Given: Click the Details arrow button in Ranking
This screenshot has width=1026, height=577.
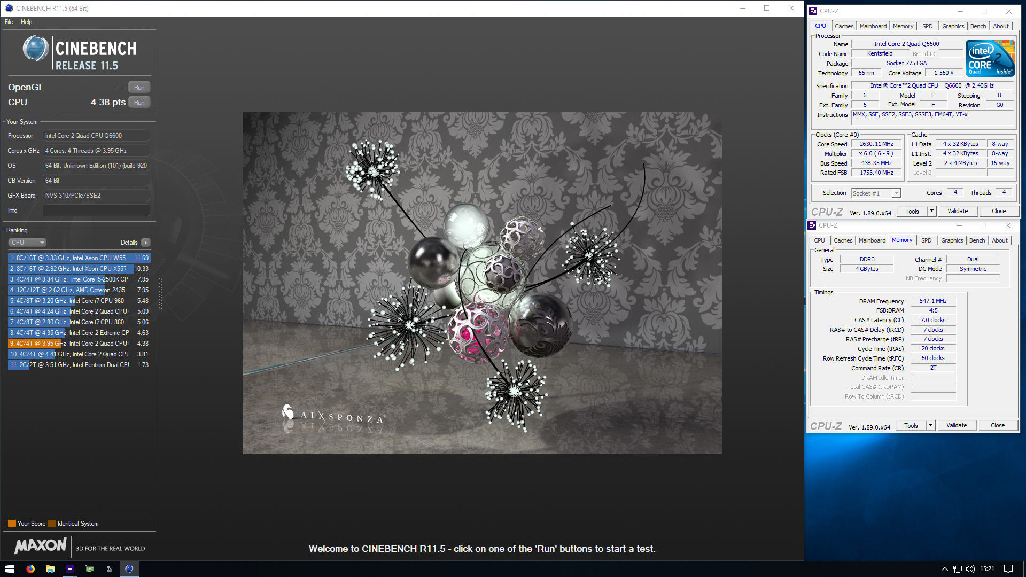Looking at the screenshot, I should 146,243.
